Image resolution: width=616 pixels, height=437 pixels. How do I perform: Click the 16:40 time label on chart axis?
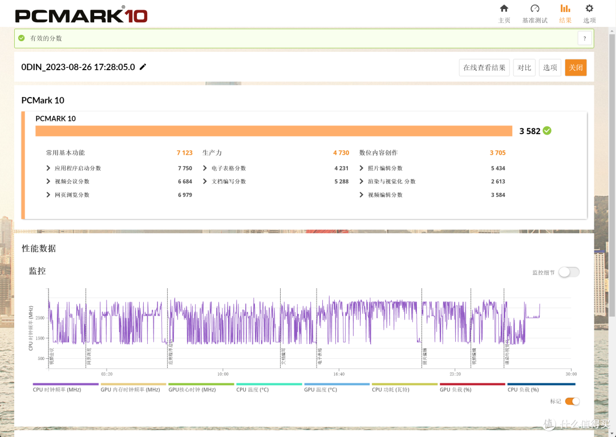[339, 374]
